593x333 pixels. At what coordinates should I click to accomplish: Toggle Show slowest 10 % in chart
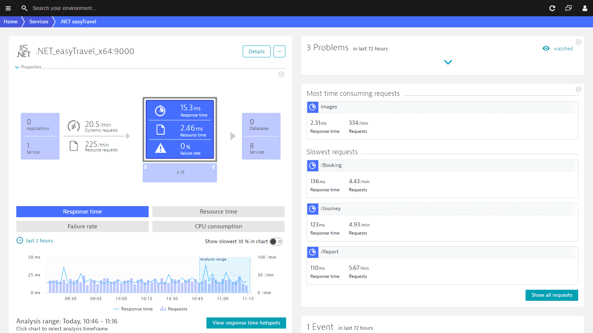276,242
